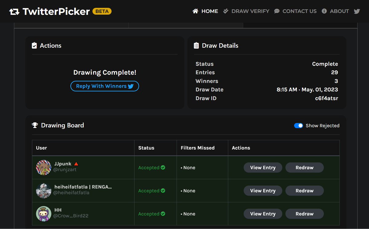The height and width of the screenshot is (229, 369).
Task: View Entry for HH
Action: coord(263,214)
